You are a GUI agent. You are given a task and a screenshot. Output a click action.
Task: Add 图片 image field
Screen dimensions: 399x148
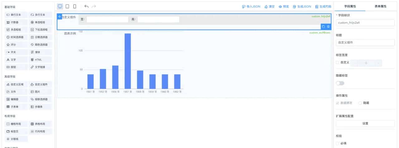[x=40, y=92]
